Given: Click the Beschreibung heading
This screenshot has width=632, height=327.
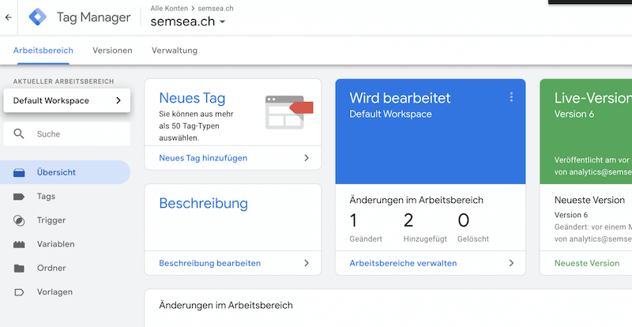Looking at the screenshot, I should click(204, 204).
